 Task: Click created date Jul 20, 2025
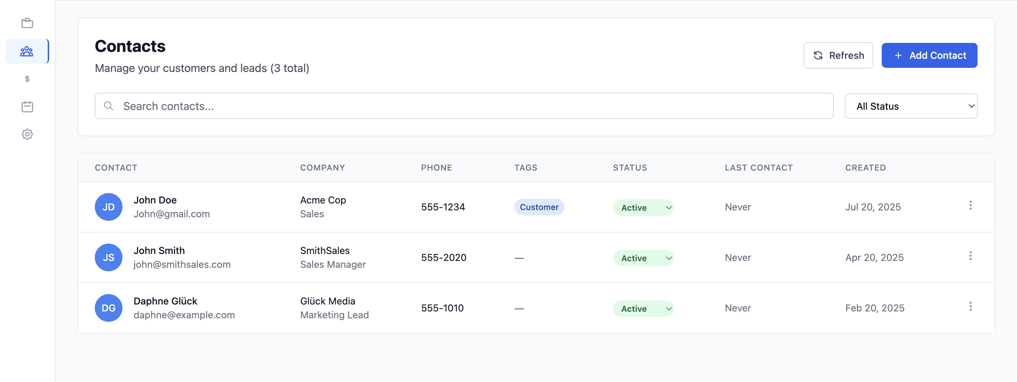click(873, 207)
